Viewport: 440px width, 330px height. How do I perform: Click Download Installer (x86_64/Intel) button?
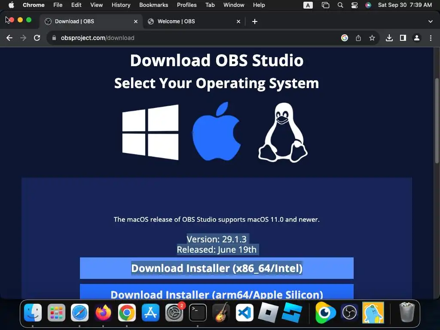[217, 268]
